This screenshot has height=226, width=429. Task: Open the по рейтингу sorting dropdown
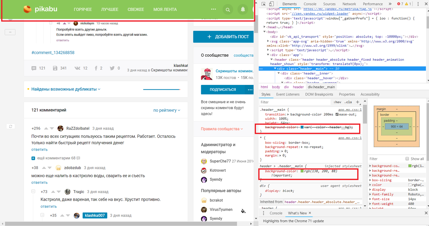point(167,110)
